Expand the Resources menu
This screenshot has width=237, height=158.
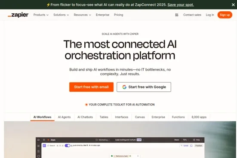pyautogui.click(x=83, y=15)
